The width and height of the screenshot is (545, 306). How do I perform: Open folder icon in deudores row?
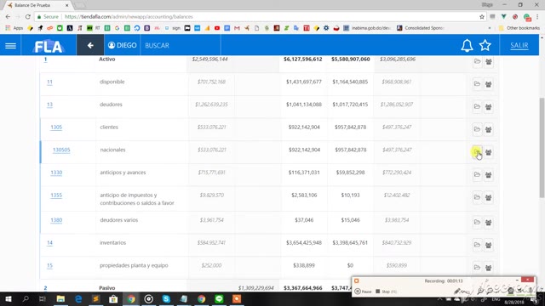477,106
